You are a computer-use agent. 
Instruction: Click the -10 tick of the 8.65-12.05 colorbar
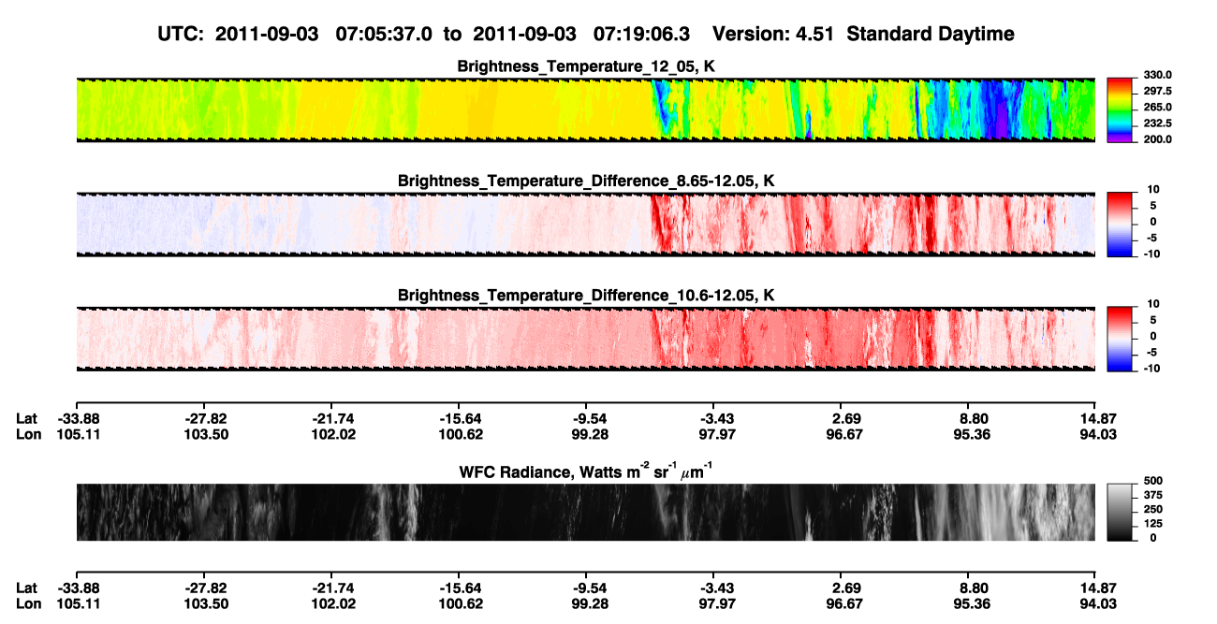[1151, 254]
